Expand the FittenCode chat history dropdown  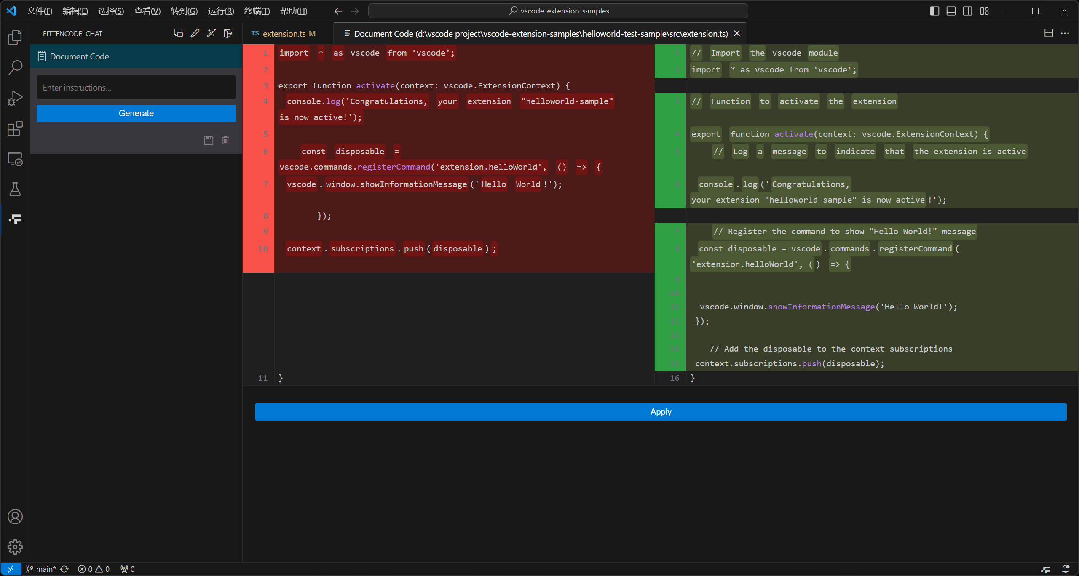pyautogui.click(x=178, y=34)
